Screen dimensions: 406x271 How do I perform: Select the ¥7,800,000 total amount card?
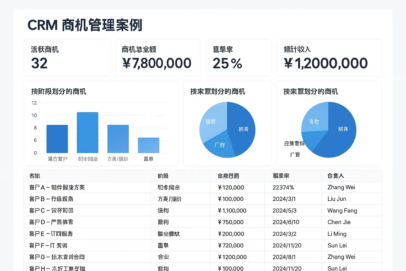point(158,58)
